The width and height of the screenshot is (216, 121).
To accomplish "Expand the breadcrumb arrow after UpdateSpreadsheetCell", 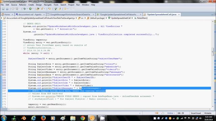I will click(x=132, y=18).
